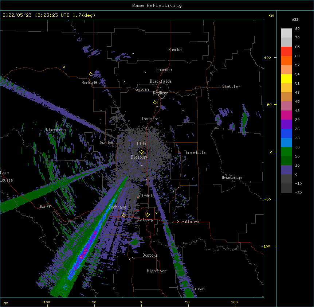This screenshot has width=314, height=307.
Task: Select the slate purple 10–0 dBZ legend swatch
Action: (286, 170)
